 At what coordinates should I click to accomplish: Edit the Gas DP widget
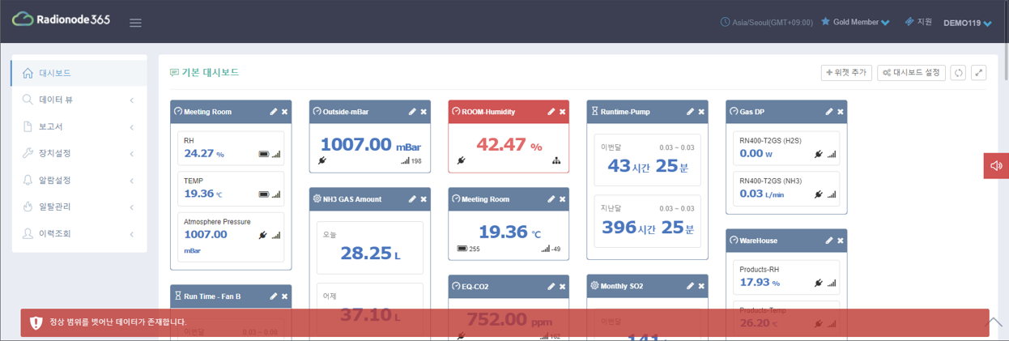pos(829,112)
